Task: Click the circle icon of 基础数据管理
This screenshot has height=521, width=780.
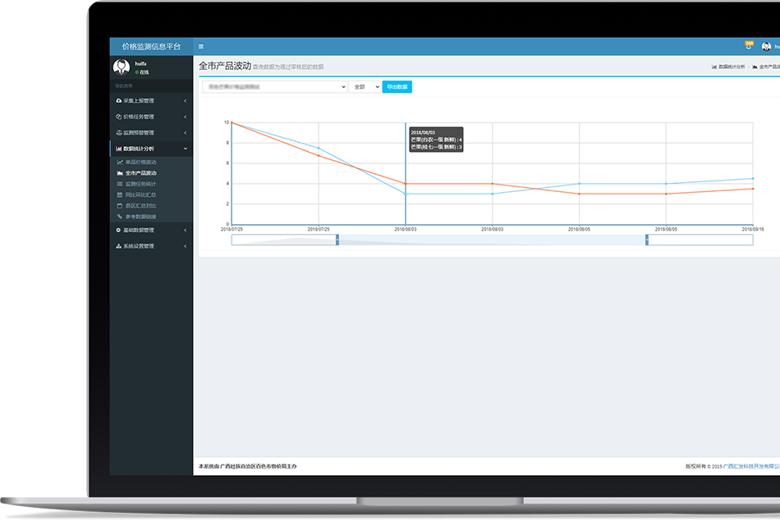Action: tap(118, 231)
